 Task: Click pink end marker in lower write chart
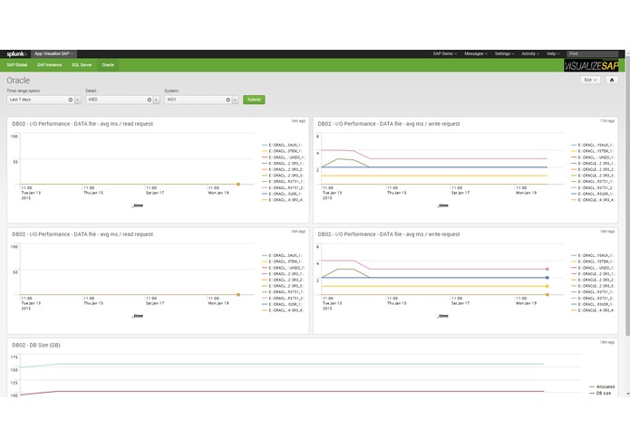coord(548,270)
